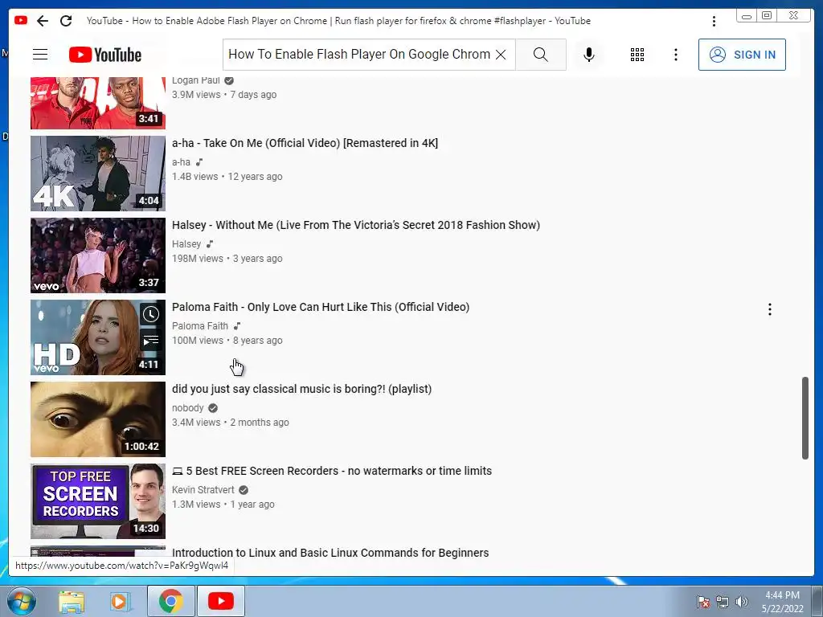Open Halsey Without Me thumbnail
The height and width of the screenshot is (617, 823).
[97, 255]
